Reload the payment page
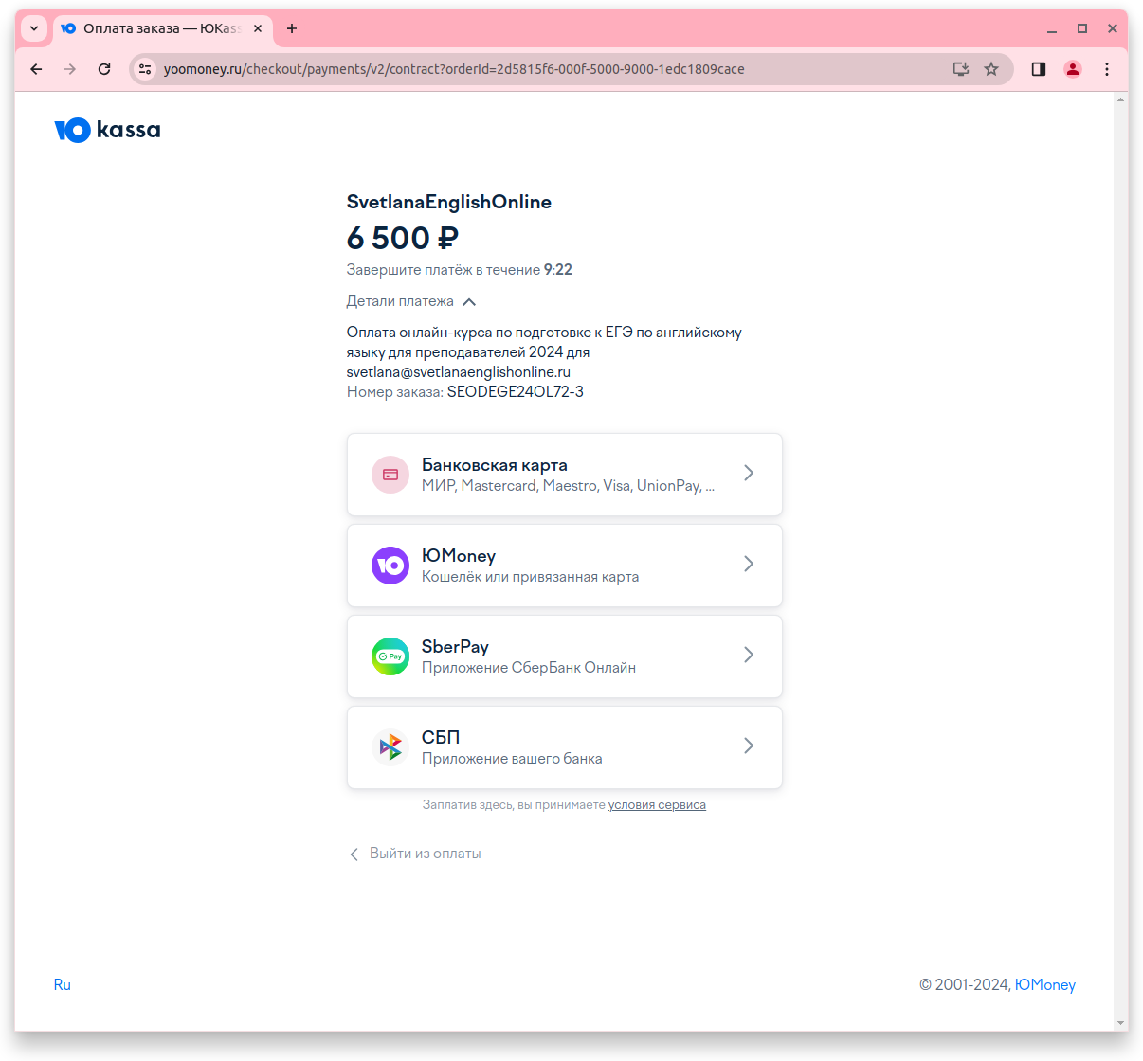This screenshot has width=1143, height=1061. (104, 69)
